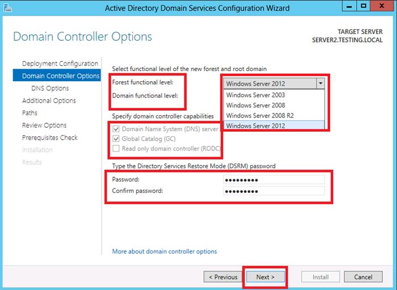Click the Previous button
The height and width of the screenshot is (290, 397).
click(223, 277)
